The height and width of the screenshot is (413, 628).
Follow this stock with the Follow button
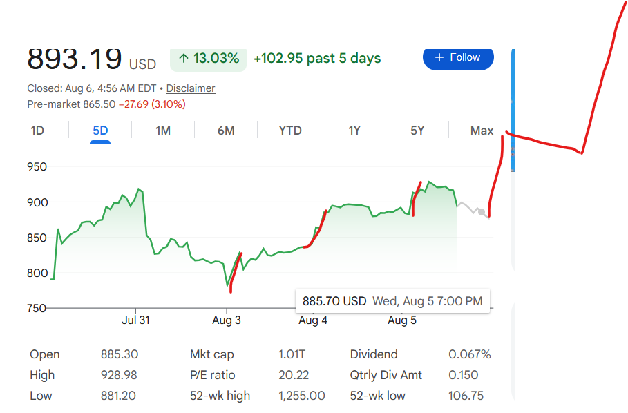coord(458,59)
